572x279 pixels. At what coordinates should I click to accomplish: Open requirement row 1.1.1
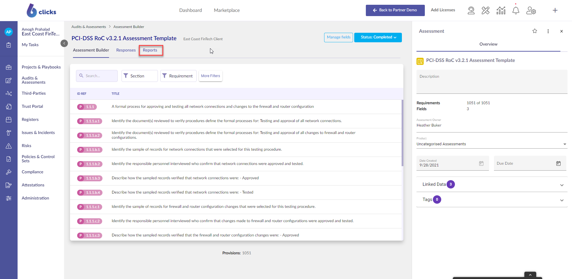tap(236, 107)
